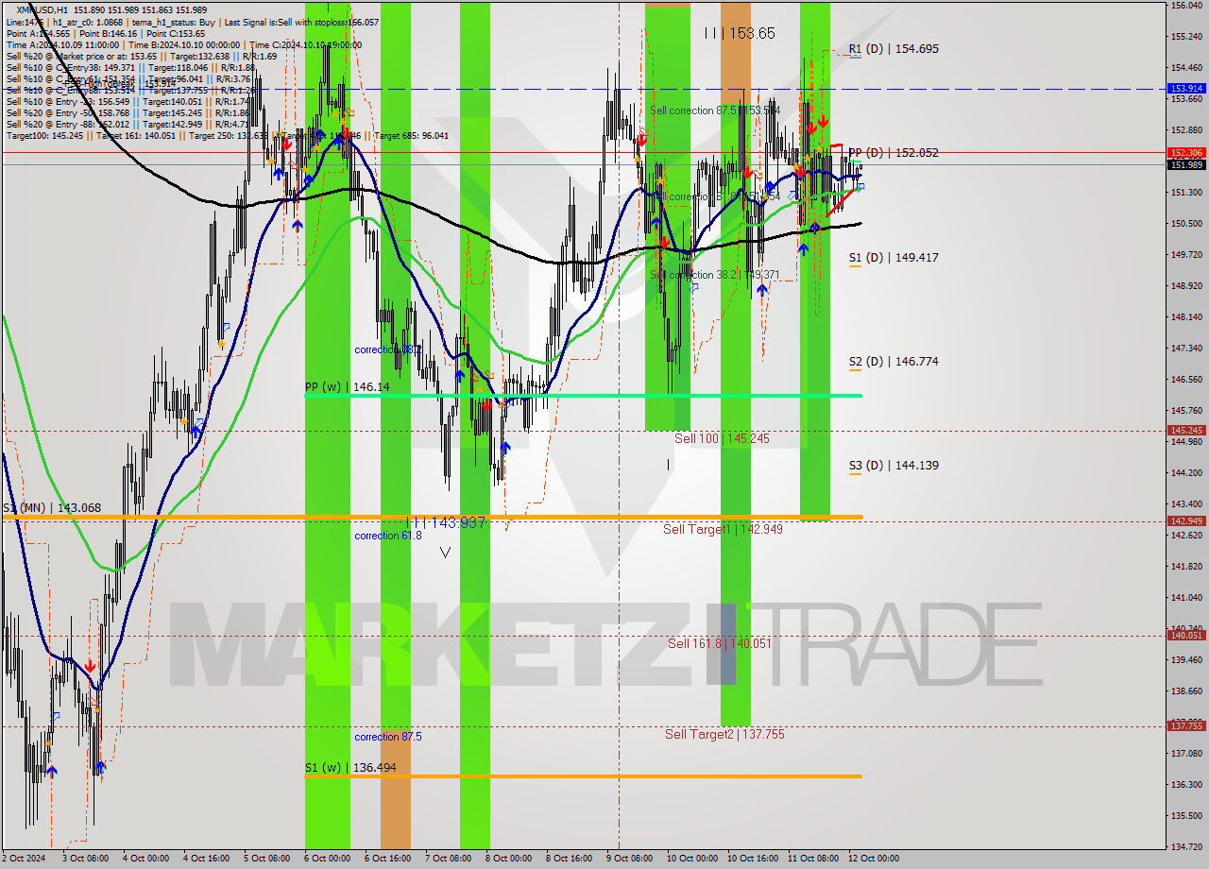Click the 'S1 (D) | 149.417' label
Image resolution: width=1209 pixels, height=869 pixels.
(x=893, y=257)
